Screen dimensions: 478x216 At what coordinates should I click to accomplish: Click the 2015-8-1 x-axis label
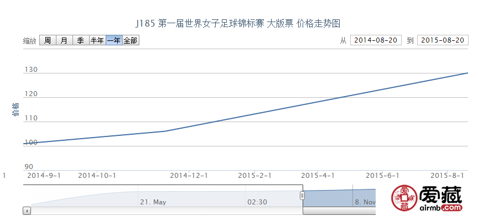click(447, 176)
